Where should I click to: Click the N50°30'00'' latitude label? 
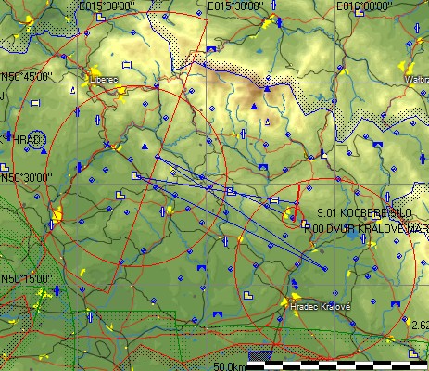27,178
